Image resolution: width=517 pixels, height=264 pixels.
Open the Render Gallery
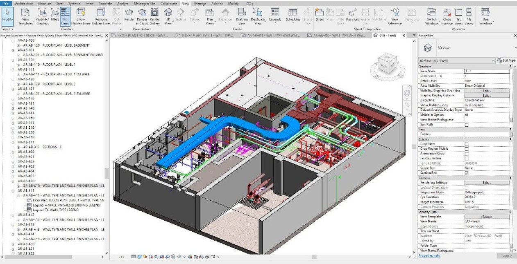(x=154, y=16)
